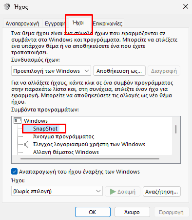The width and height of the screenshot is (192, 220).
Task: Close the Ήχος dialog window
Action: click(x=186, y=7)
